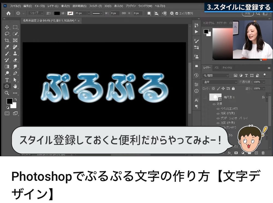Hide the グラデーションオーバーレイ effect
Image resolution: width=273 pixels, height=203 pixels.
(218, 118)
